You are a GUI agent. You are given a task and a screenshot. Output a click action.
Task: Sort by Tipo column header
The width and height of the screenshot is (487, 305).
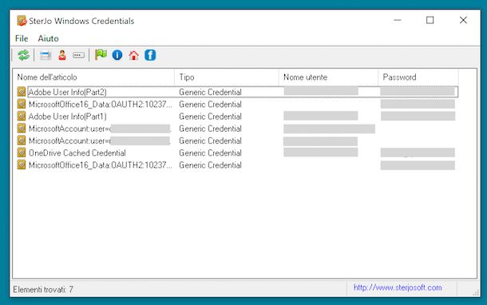[227, 77]
